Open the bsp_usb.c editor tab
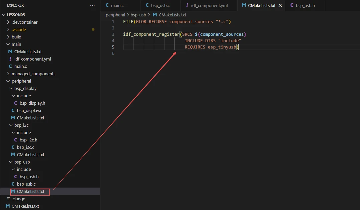This screenshot has height=210, width=360. (x=157, y=5)
